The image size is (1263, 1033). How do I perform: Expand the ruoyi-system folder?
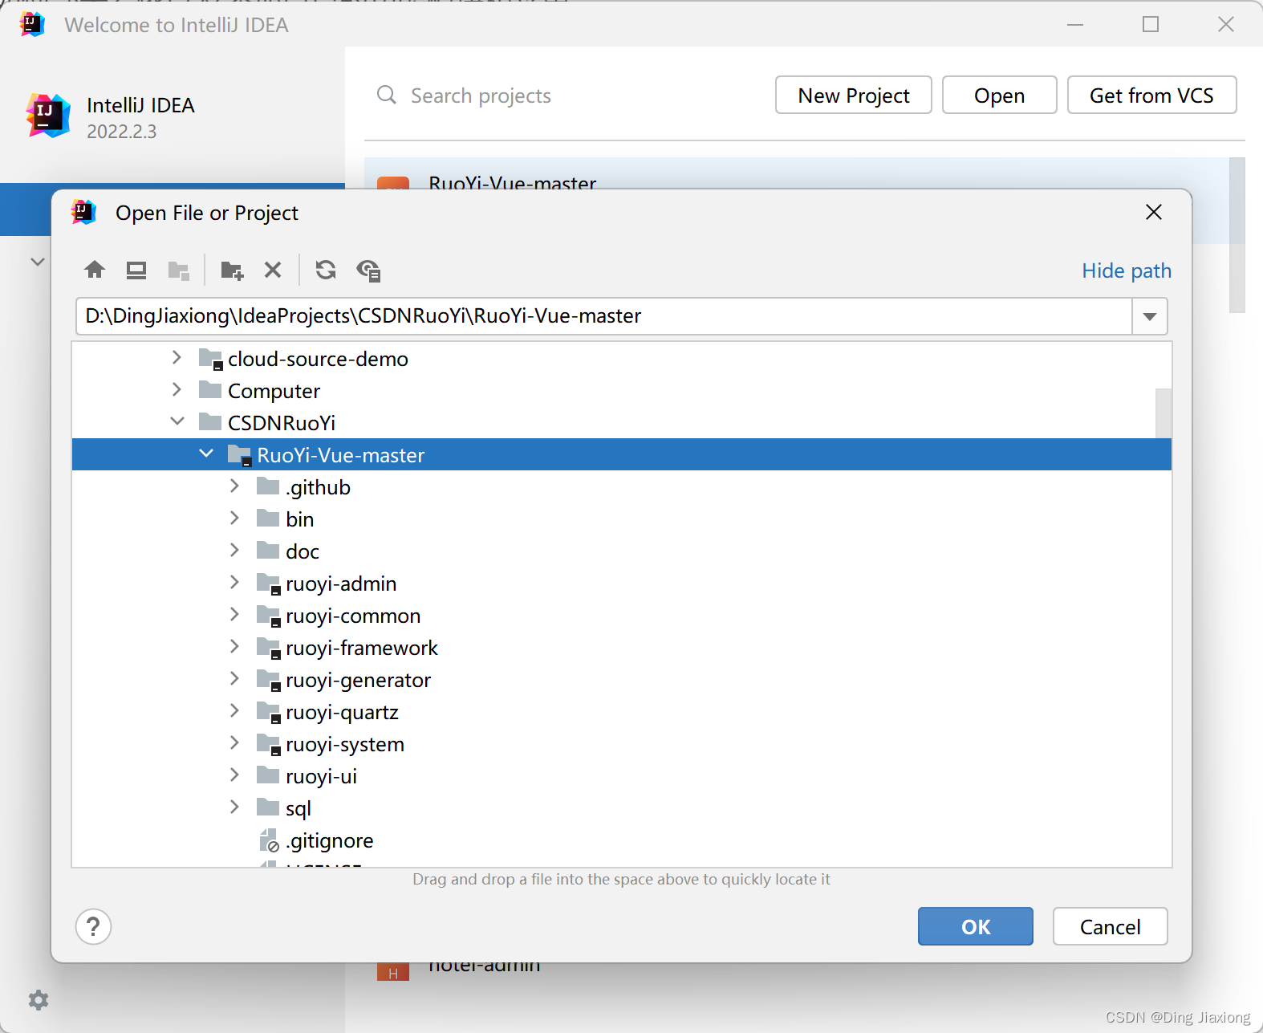pos(234,743)
